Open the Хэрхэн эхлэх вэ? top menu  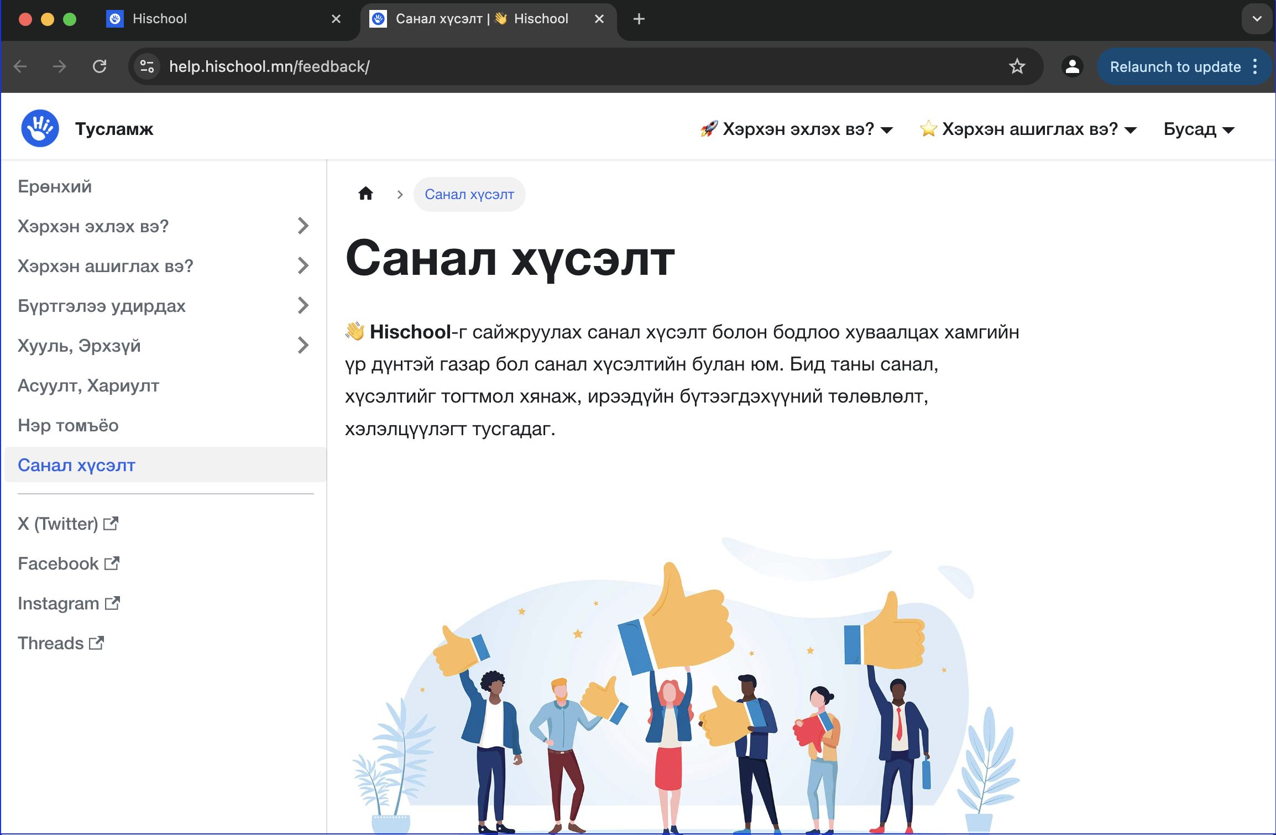pos(797,129)
